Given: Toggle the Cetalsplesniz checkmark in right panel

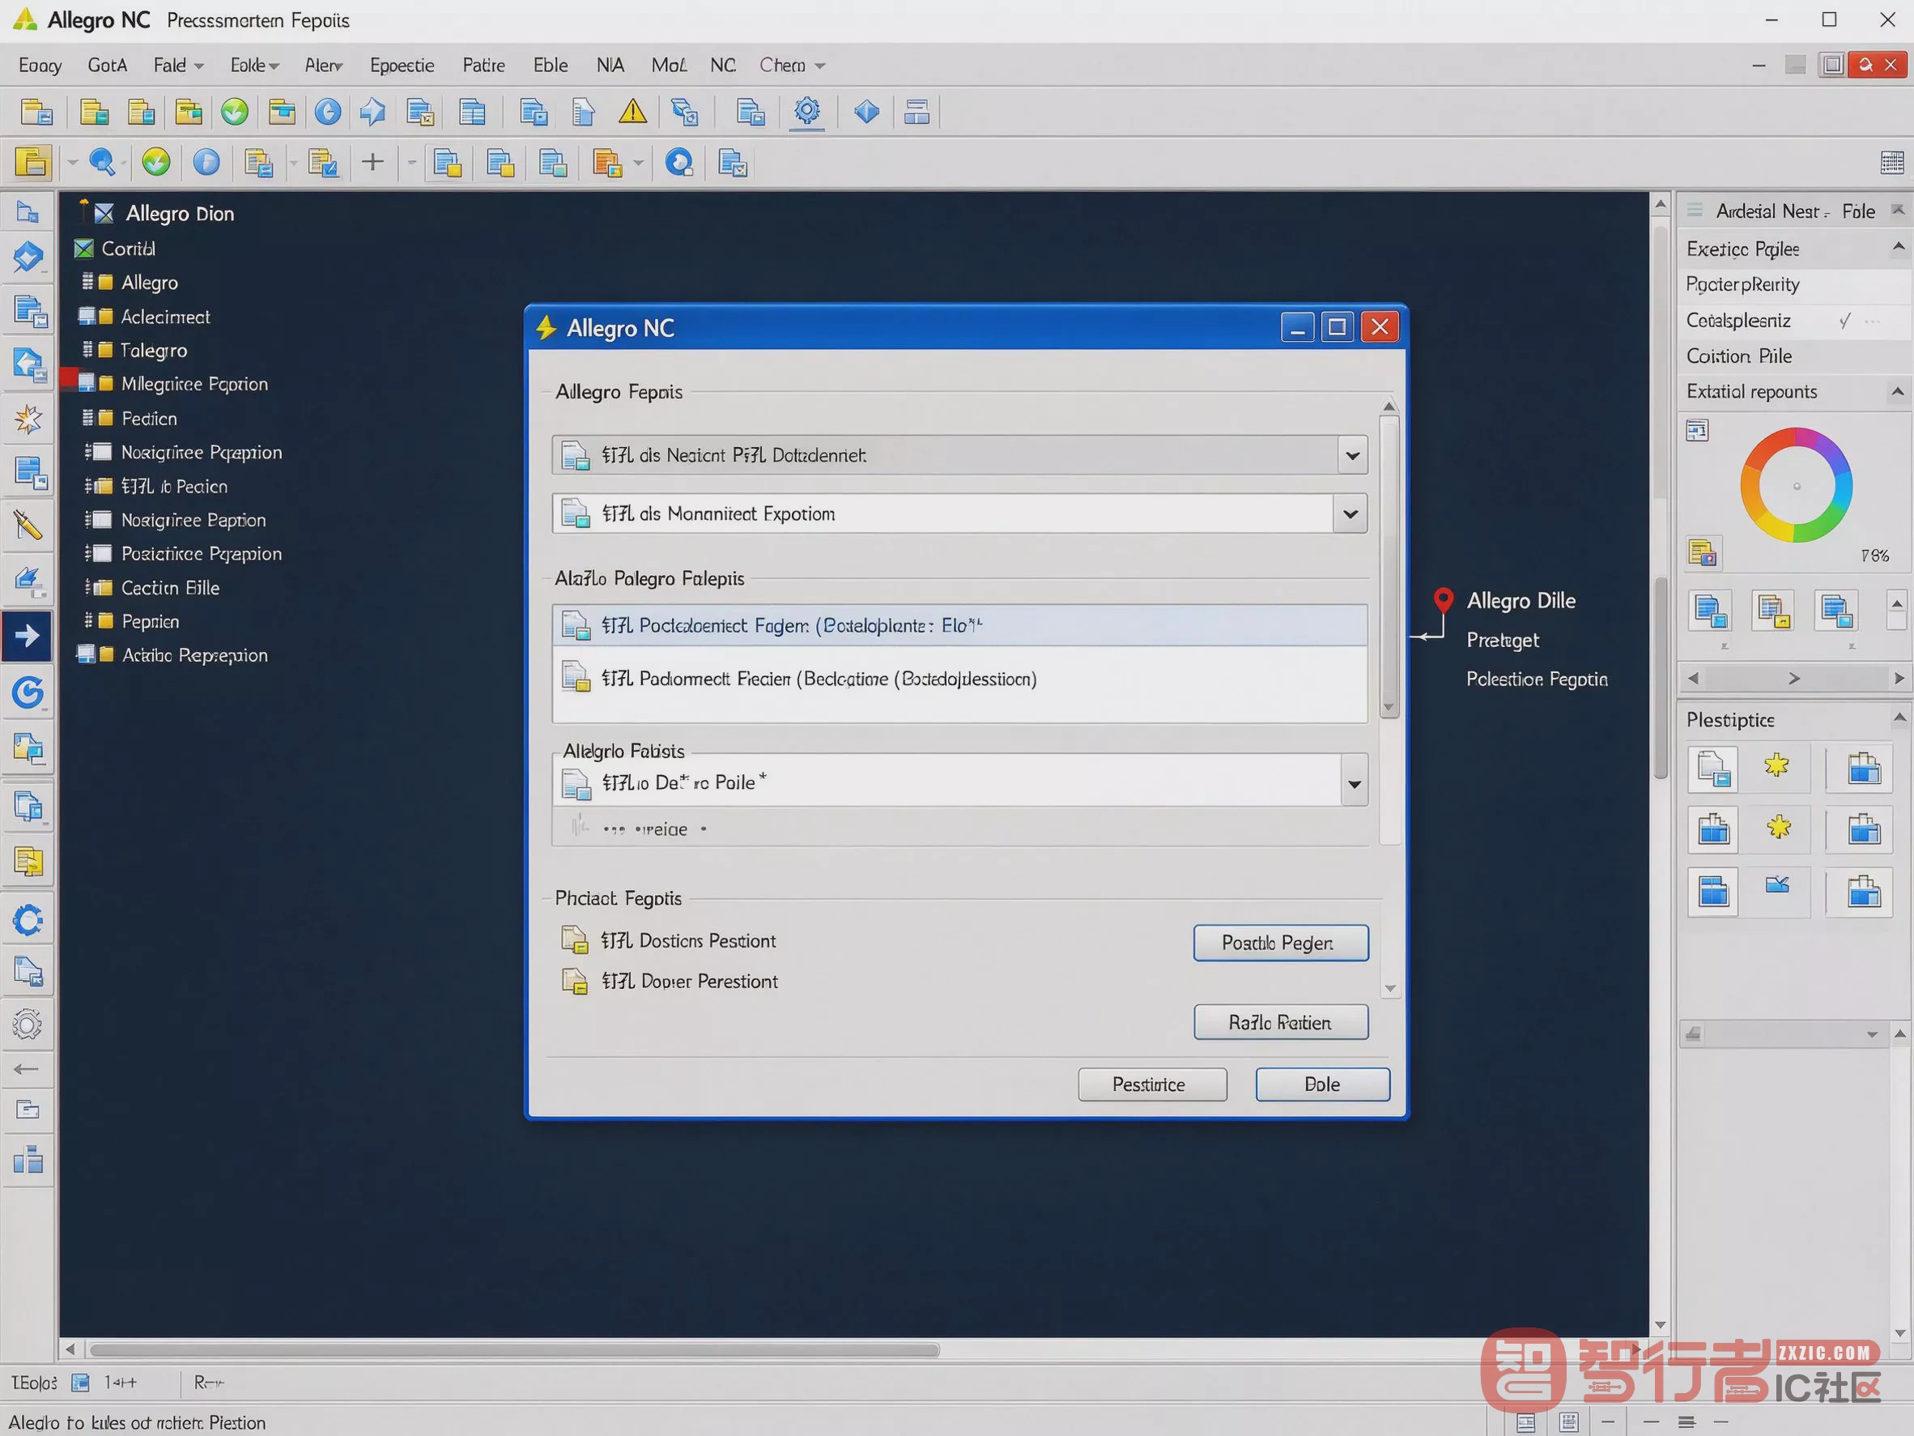Looking at the screenshot, I should [1845, 321].
